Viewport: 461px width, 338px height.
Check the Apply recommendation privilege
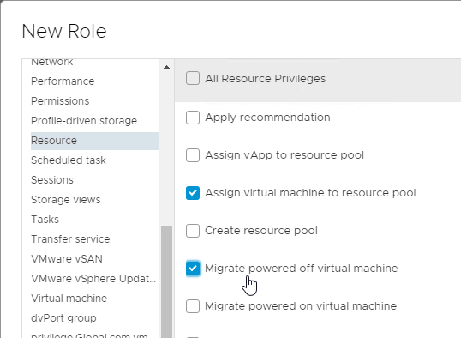coord(193,118)
